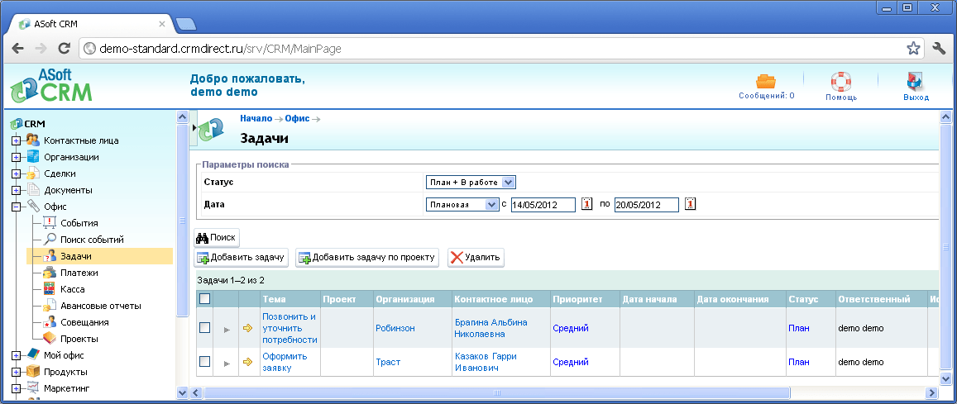The height and width of the screenshot is (404, 957).
Task: Click Добавить задачу по проекту button
Action: 367,257
